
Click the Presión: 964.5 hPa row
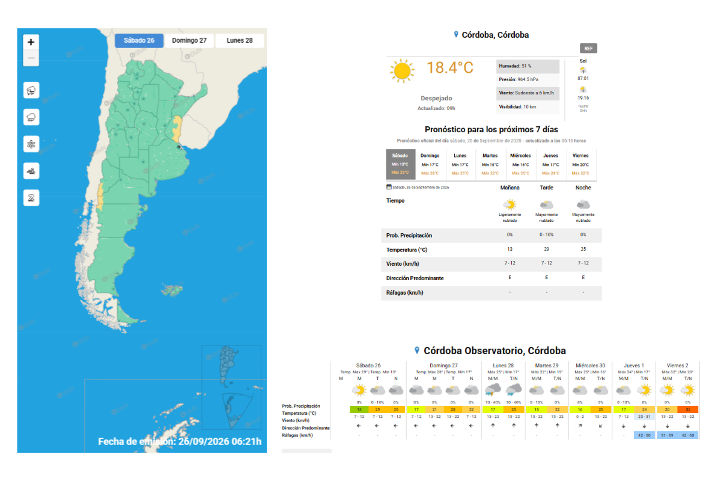point(528,79)
